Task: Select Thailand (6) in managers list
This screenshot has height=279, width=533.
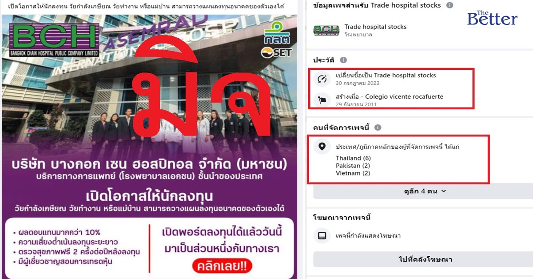Action: [x=353, y=158]
